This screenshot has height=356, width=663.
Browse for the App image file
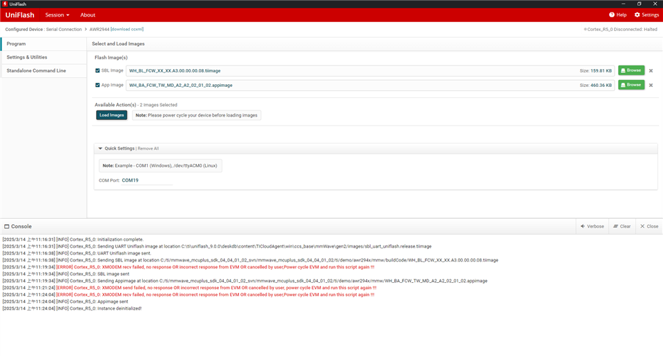click(631, 85)
